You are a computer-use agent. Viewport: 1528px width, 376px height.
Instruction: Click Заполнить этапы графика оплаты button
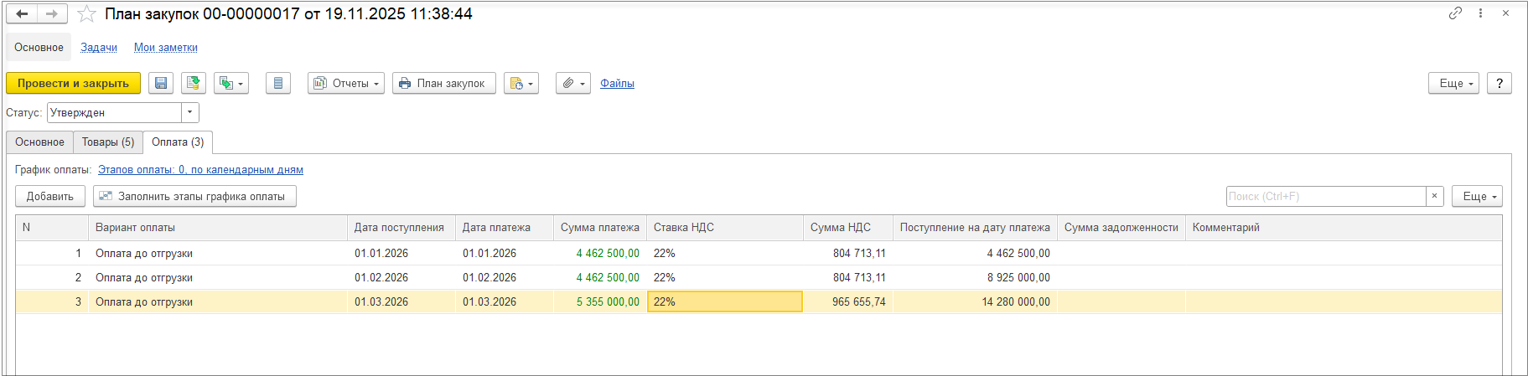tap(194, 197)
